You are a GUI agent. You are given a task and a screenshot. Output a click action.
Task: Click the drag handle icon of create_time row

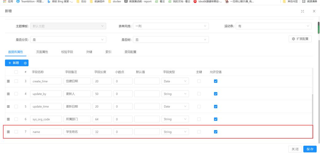(8, 81)
